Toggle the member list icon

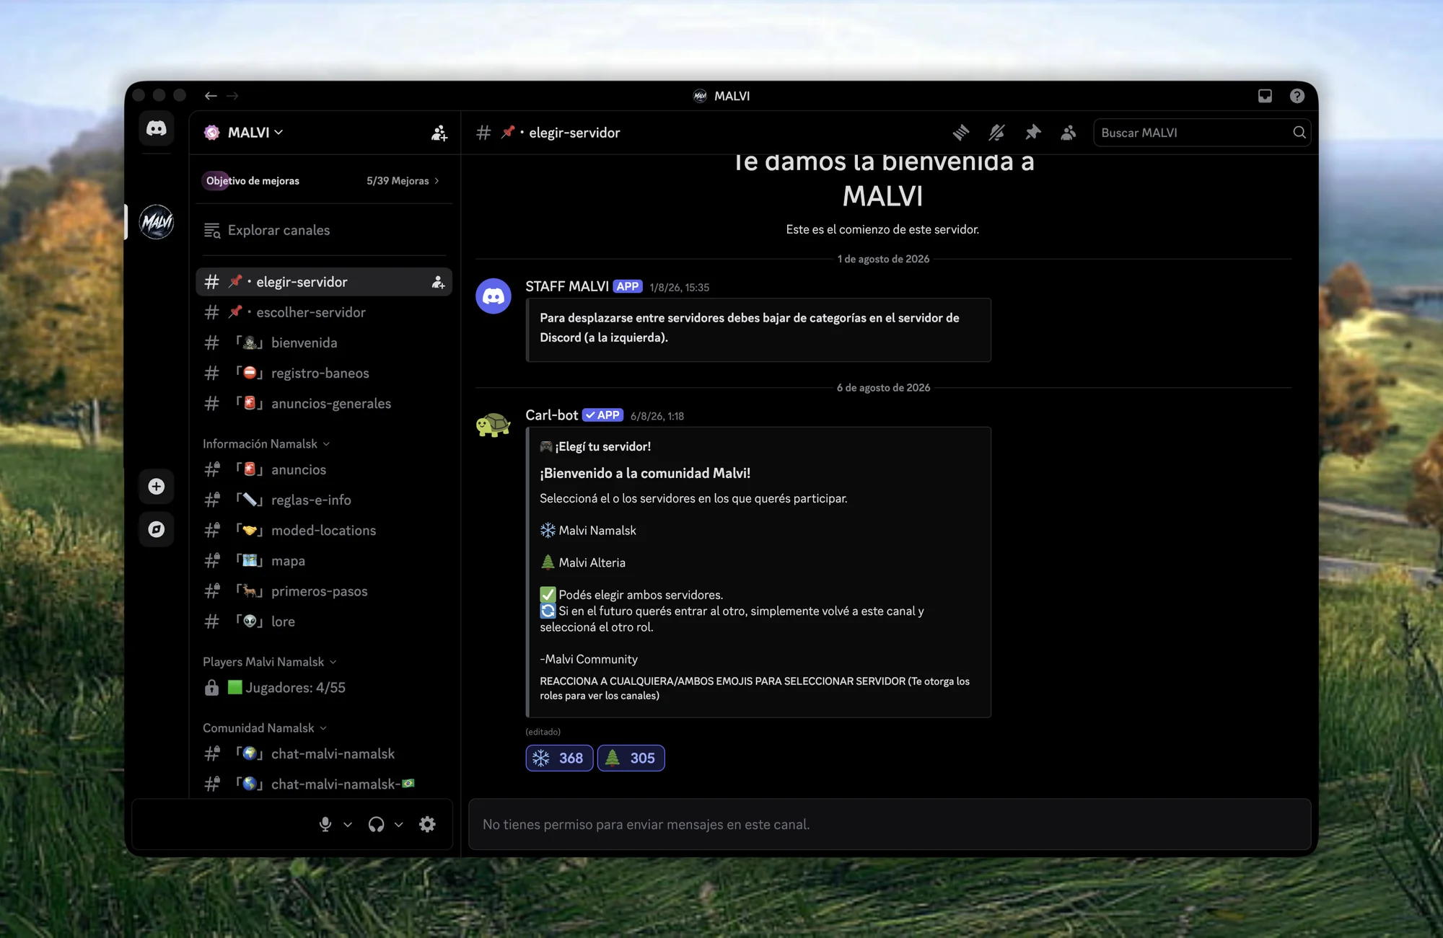1069,133
